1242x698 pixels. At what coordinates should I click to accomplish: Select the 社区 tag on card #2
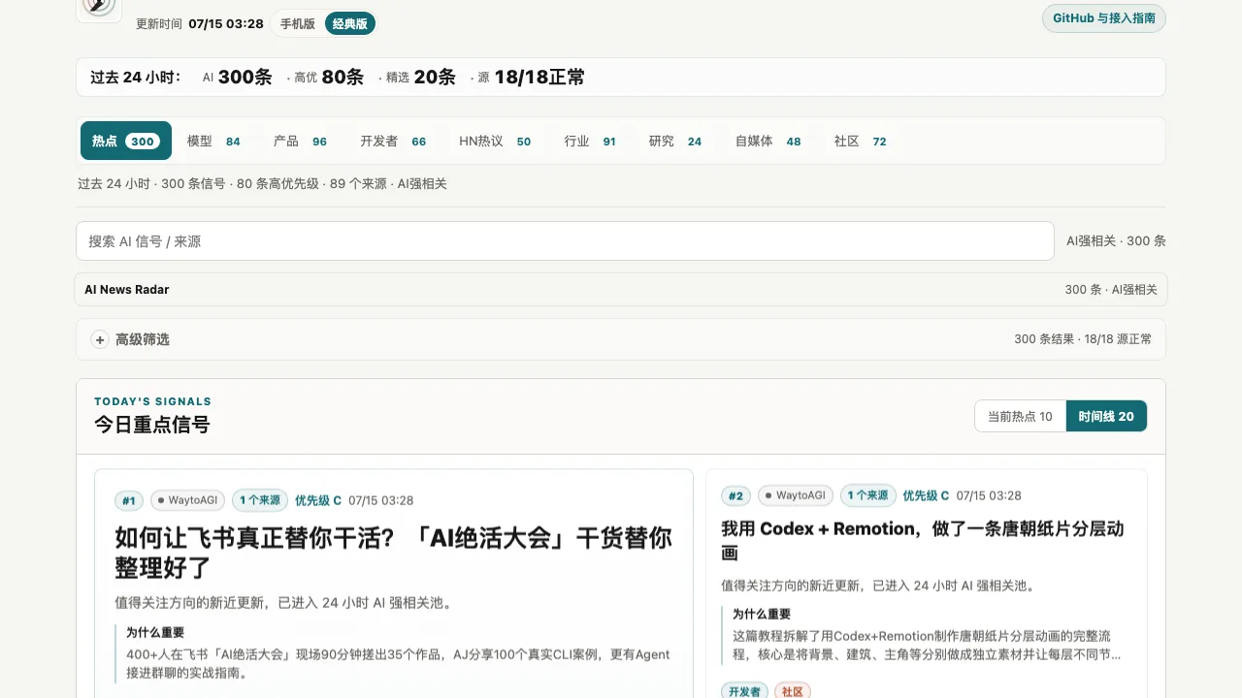(793, 691)
